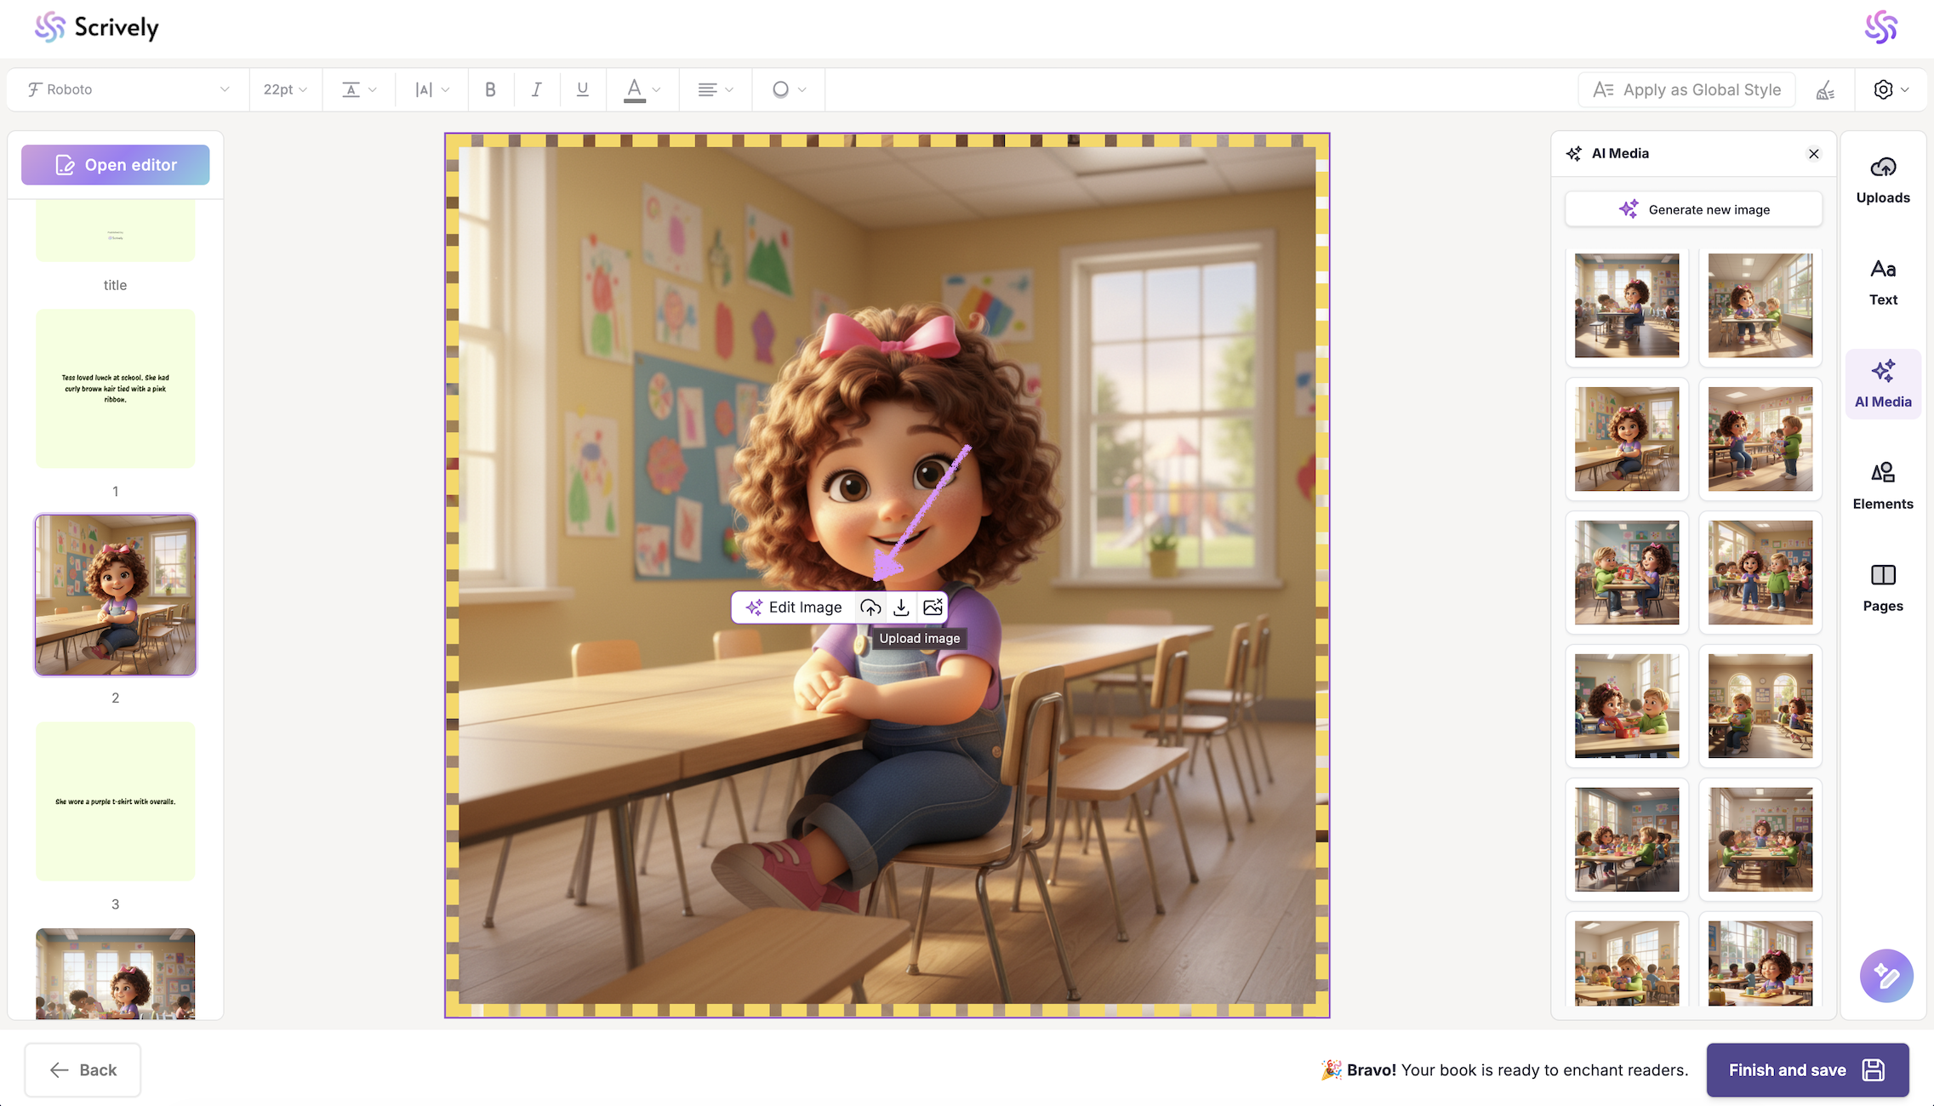The image size is (1934, 1106).
Task: Click the clear formatting brush icon
Action: [x=1825, y=90]
